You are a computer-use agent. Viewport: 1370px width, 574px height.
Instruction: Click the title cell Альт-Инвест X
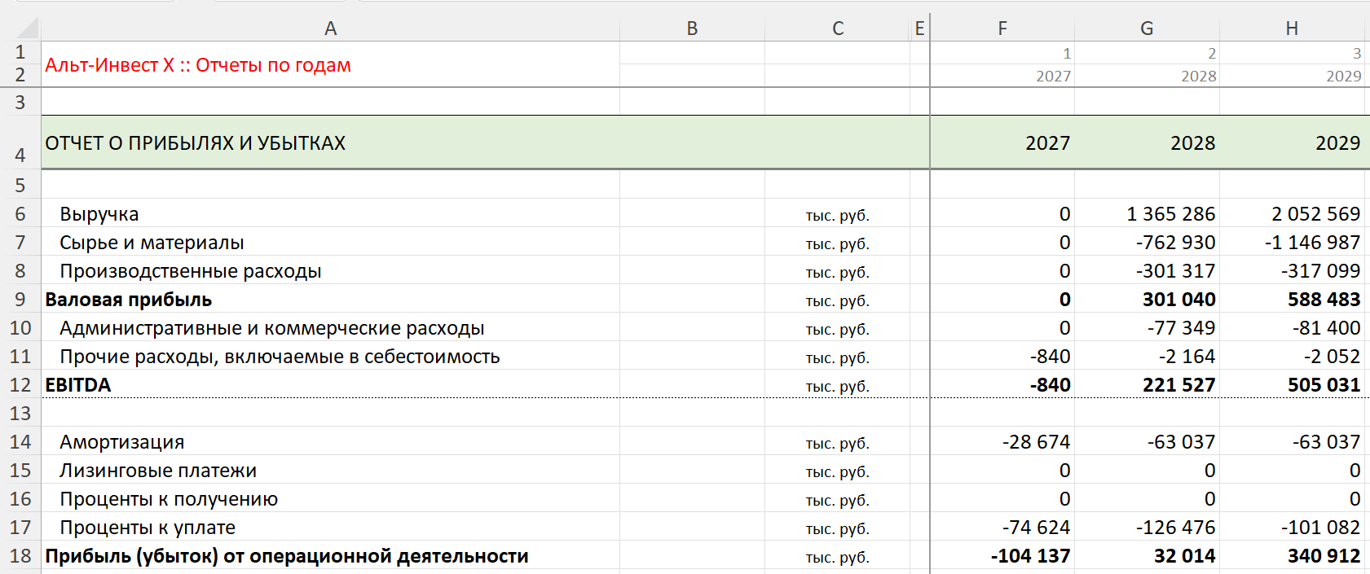tap(198, 65)
